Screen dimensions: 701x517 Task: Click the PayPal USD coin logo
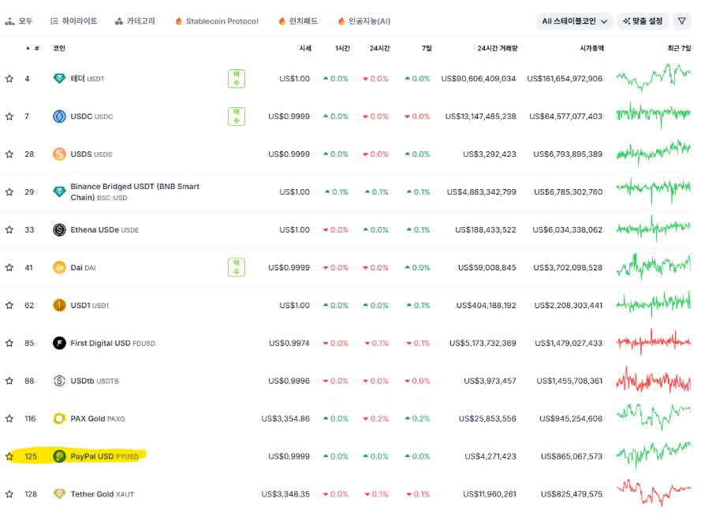(59, 456)
